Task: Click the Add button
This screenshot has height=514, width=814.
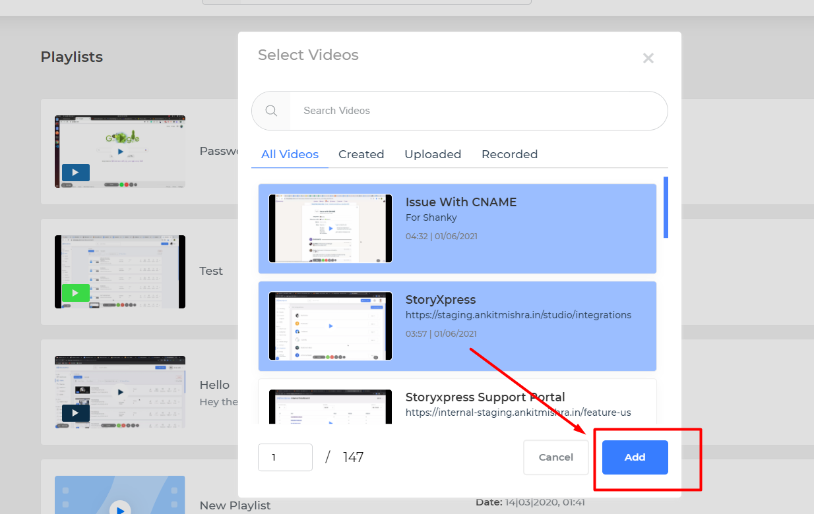Action: click(635, 457)
